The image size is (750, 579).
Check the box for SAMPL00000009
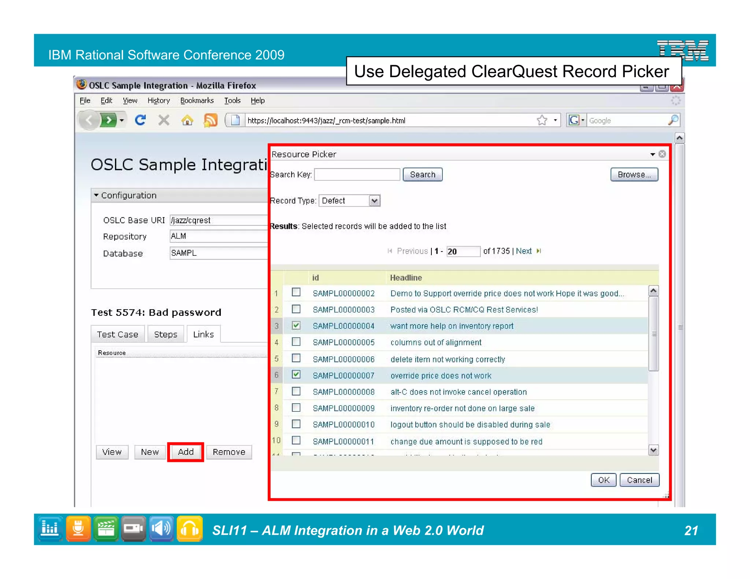tap(296, 407)
